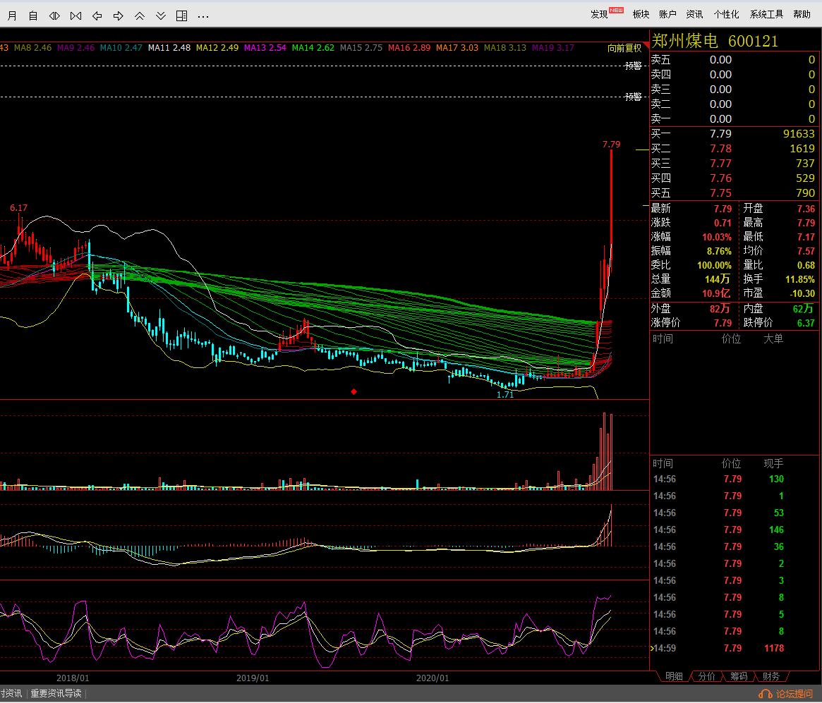Click the headset icon beside 论坛提问
The height and width of the screenshot is (703, 822).
766,694
